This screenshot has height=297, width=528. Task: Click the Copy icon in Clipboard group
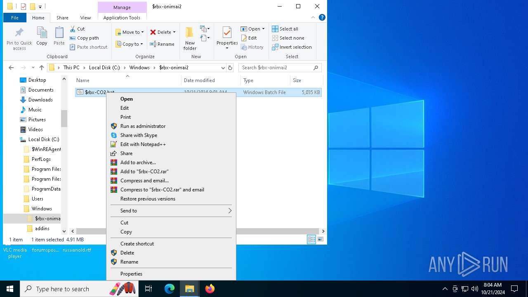click(x=42, y=33)
